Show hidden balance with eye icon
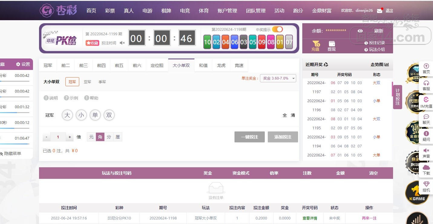Screen dimensions: 433x224 [360, 31]
